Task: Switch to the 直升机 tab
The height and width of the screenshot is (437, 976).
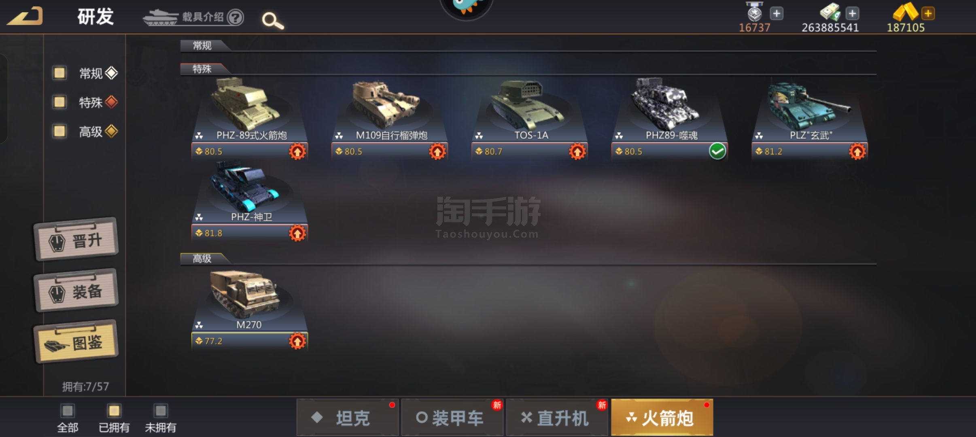Action: tap(557, 417)
